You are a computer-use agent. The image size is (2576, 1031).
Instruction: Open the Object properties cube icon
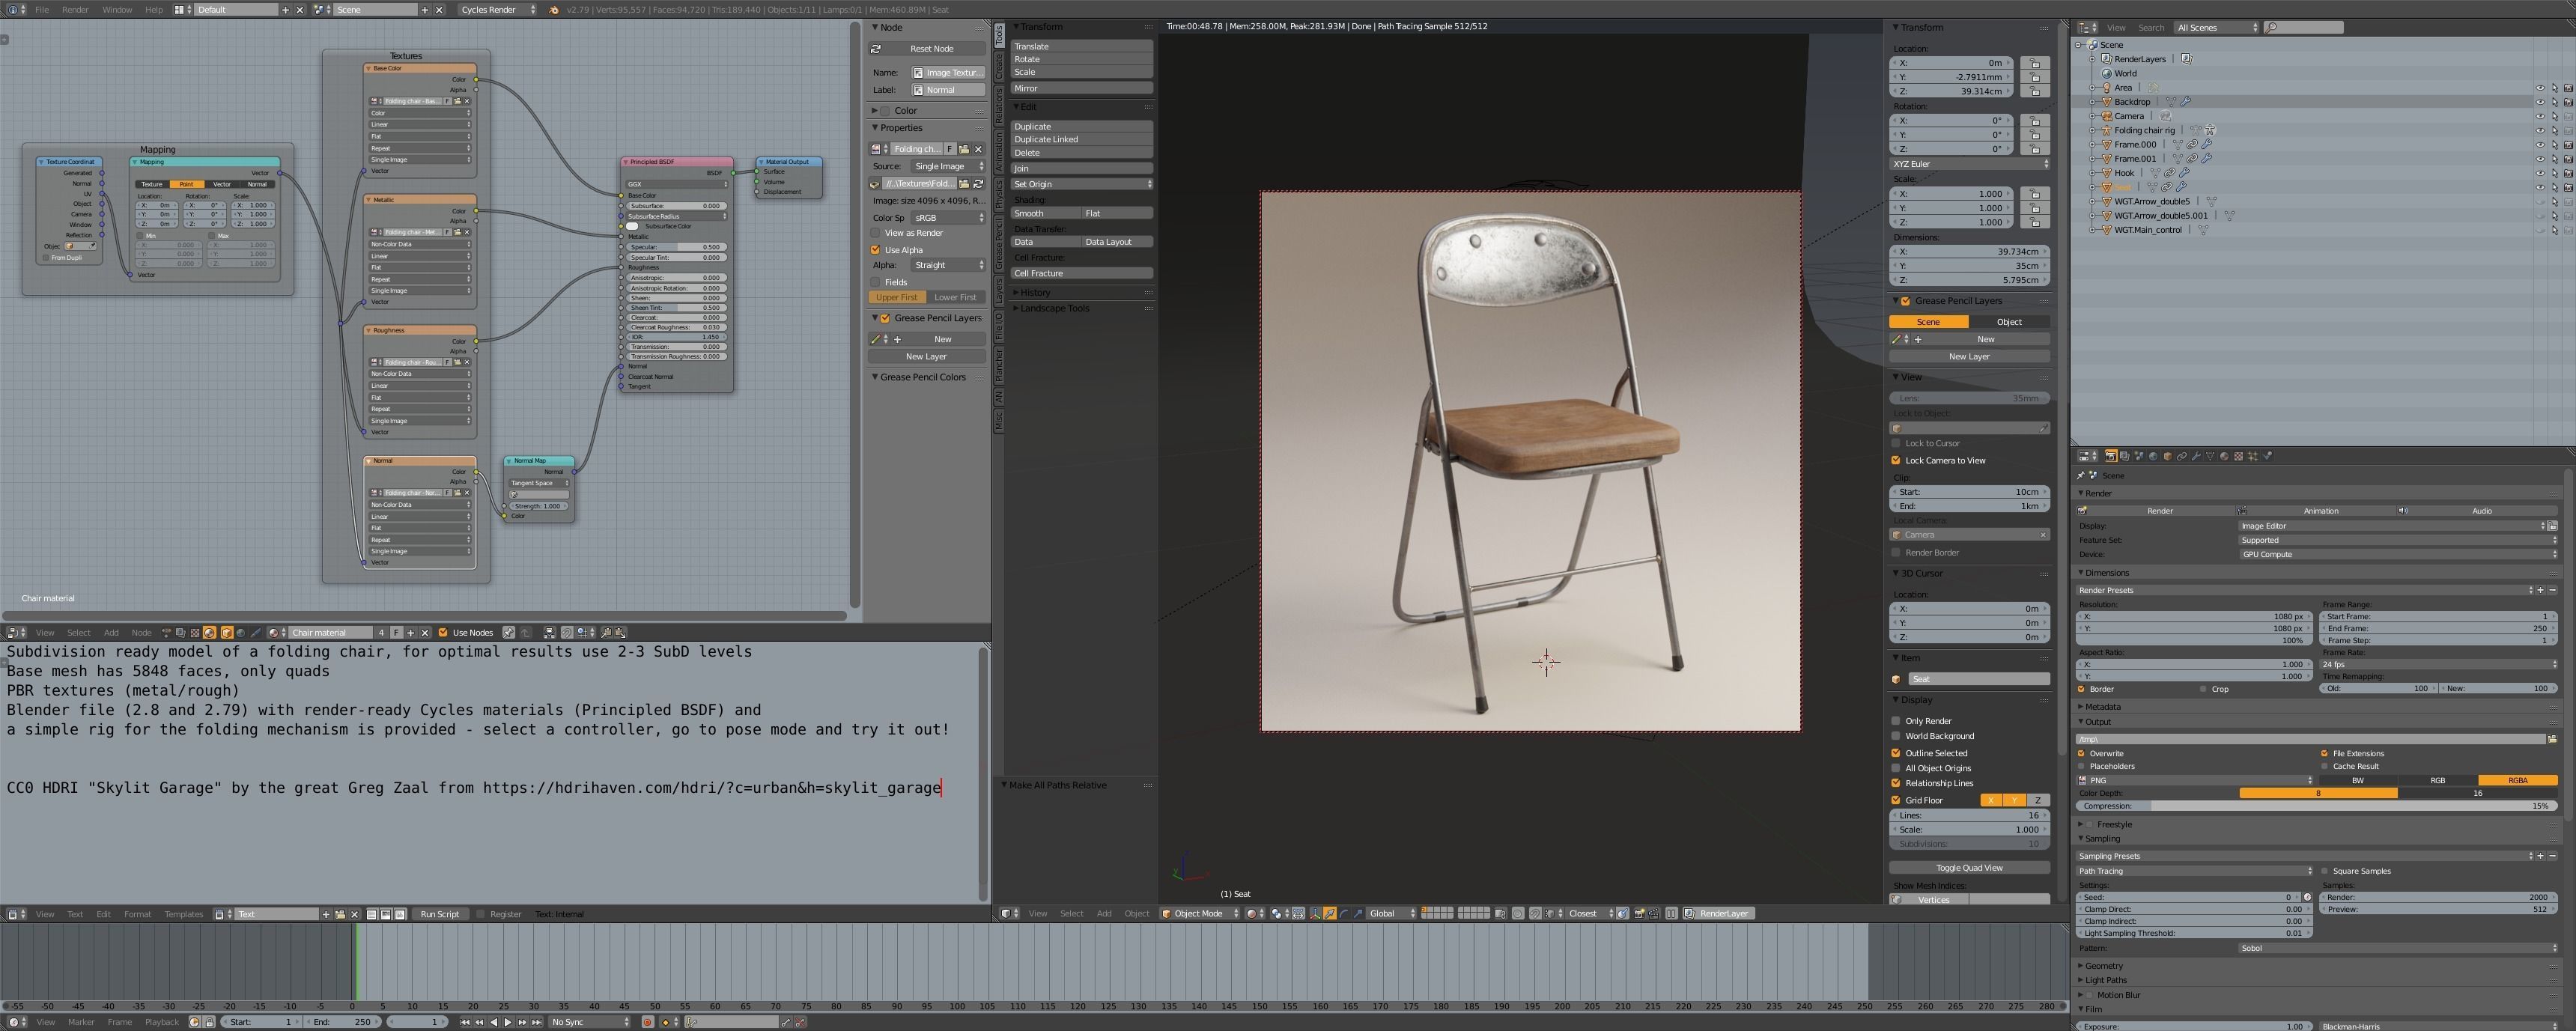[x=2168, y=456]
